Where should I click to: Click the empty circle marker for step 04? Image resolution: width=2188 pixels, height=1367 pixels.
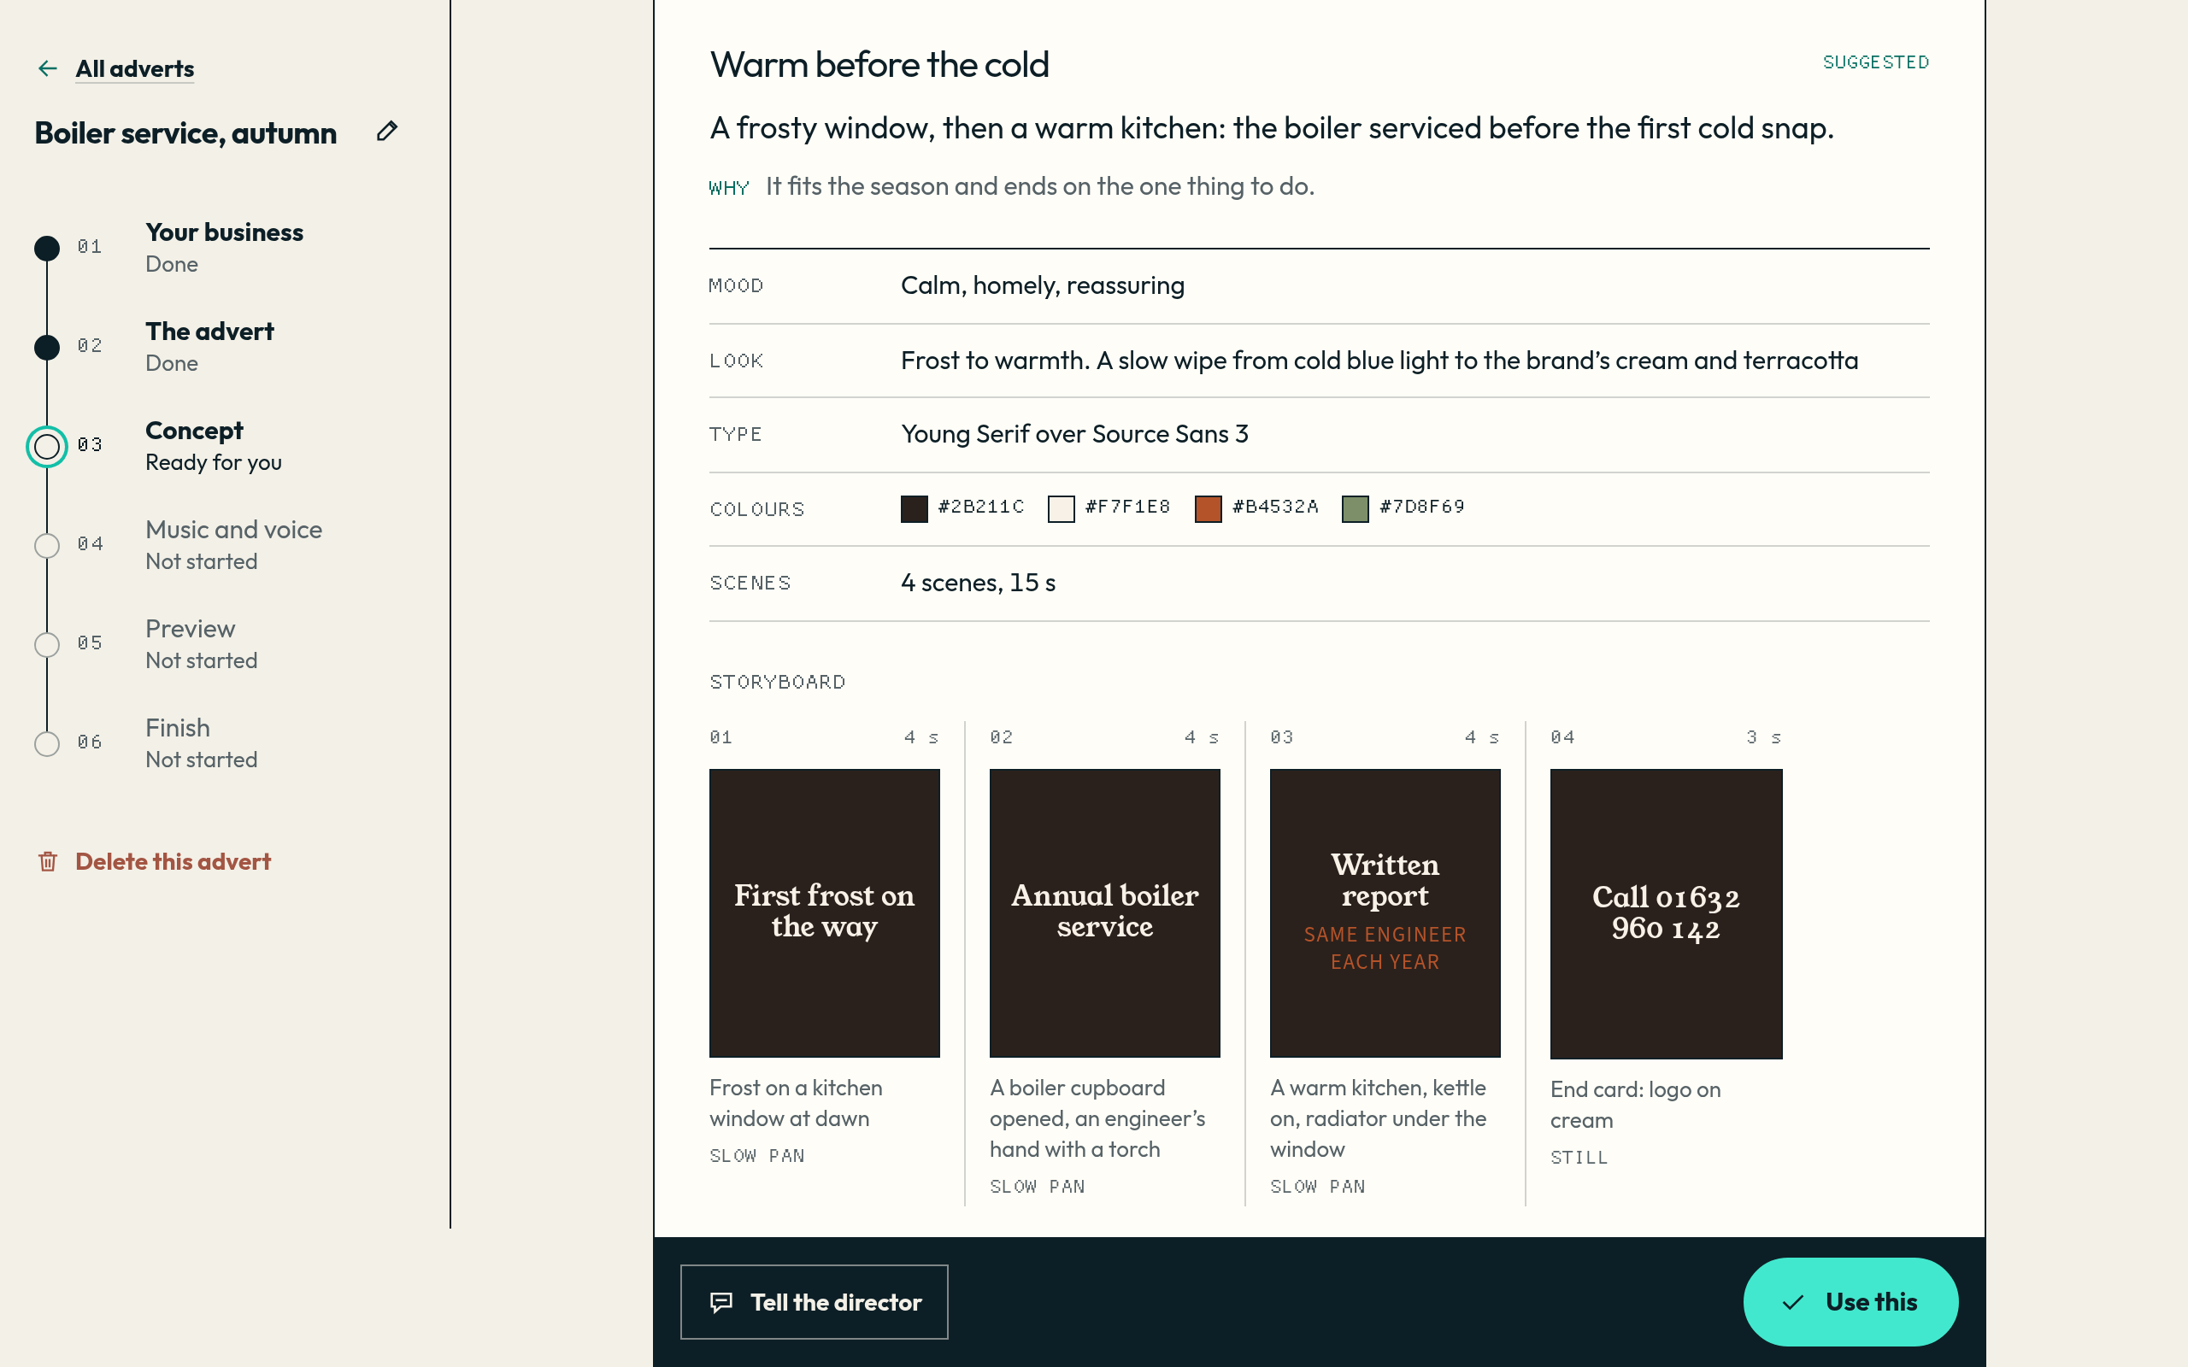[47, 545]
